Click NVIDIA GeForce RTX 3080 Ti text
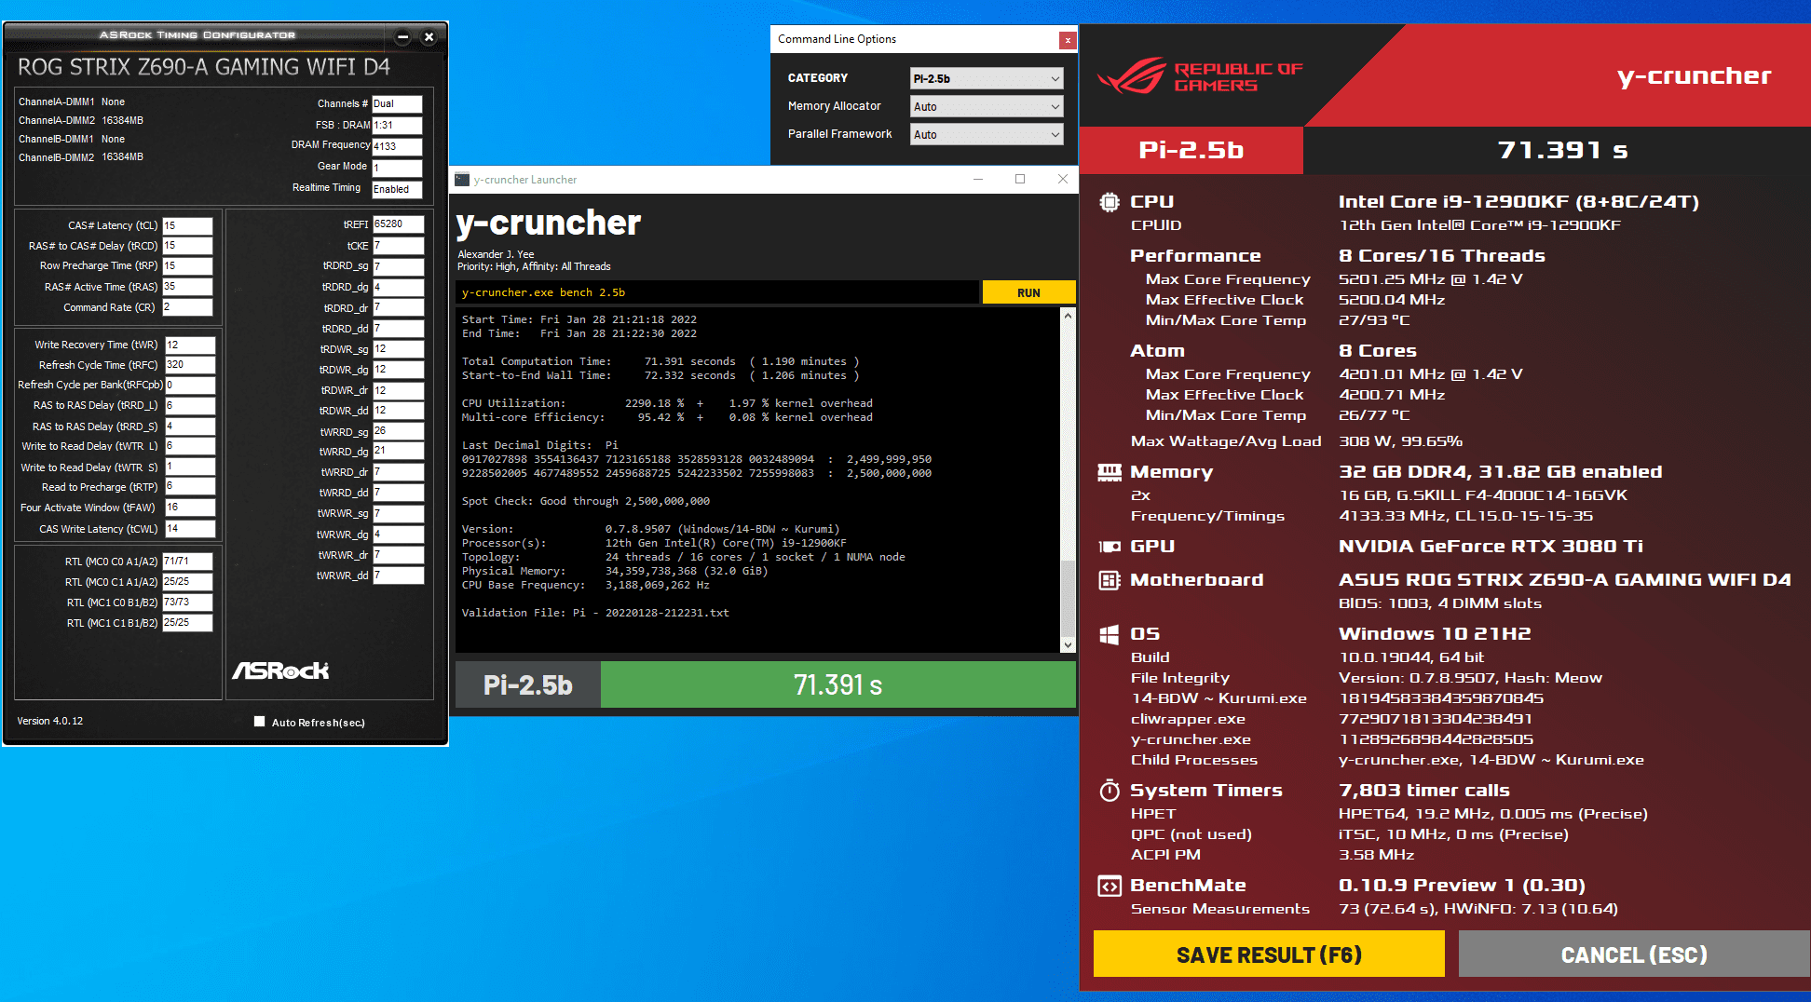The width and height of the screenshot is (1811, 1002). click(1491, 547)
